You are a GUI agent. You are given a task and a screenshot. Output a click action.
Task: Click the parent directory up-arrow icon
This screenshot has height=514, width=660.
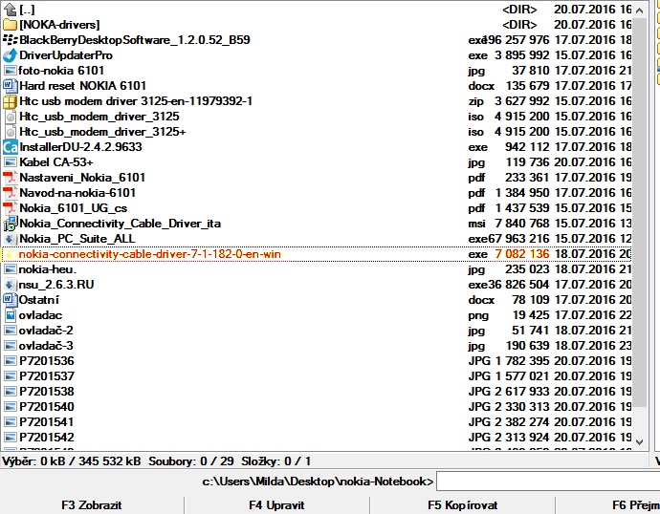pos(10,10)
